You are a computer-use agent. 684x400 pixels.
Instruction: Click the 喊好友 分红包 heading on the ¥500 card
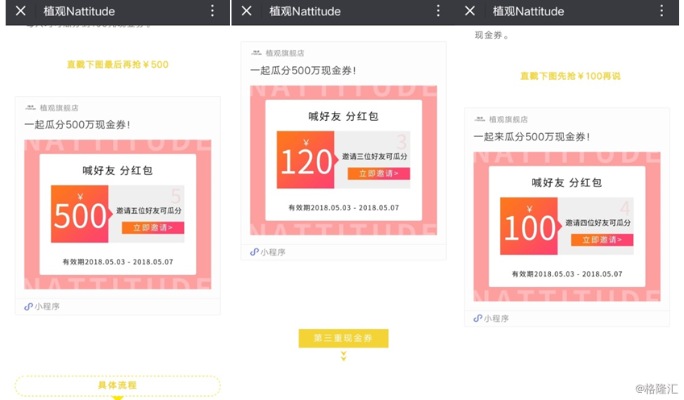pyautogui.click(x=118, y=170)
